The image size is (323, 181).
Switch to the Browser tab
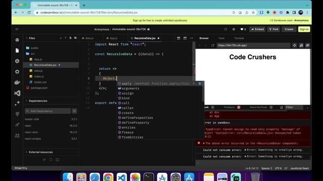[x=204, y=38]
